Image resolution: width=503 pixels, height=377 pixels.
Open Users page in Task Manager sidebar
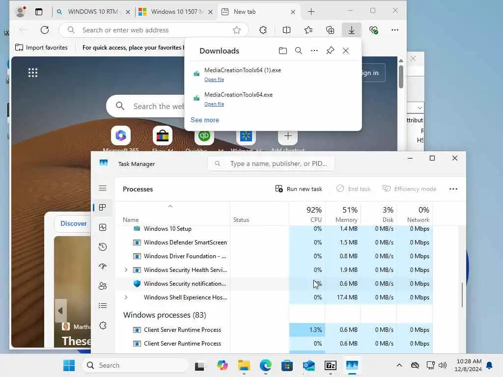[x=103, y=286]
